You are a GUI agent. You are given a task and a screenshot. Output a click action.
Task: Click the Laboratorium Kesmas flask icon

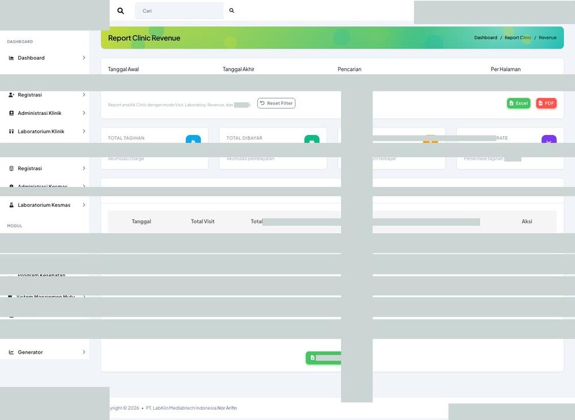pyautogui.click(x=11, y=205)
